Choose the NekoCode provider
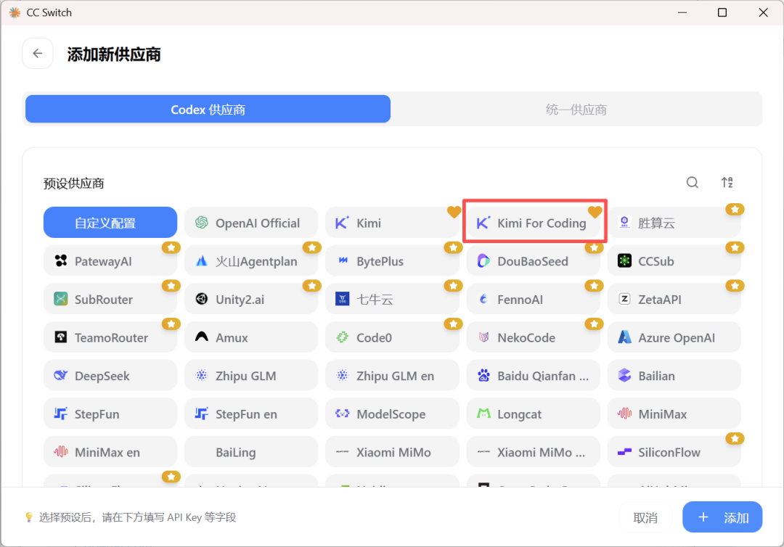 coord(533,337)
